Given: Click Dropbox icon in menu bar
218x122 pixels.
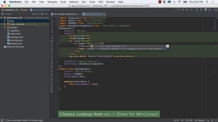Looking at the screenshot, I should 164,2.
